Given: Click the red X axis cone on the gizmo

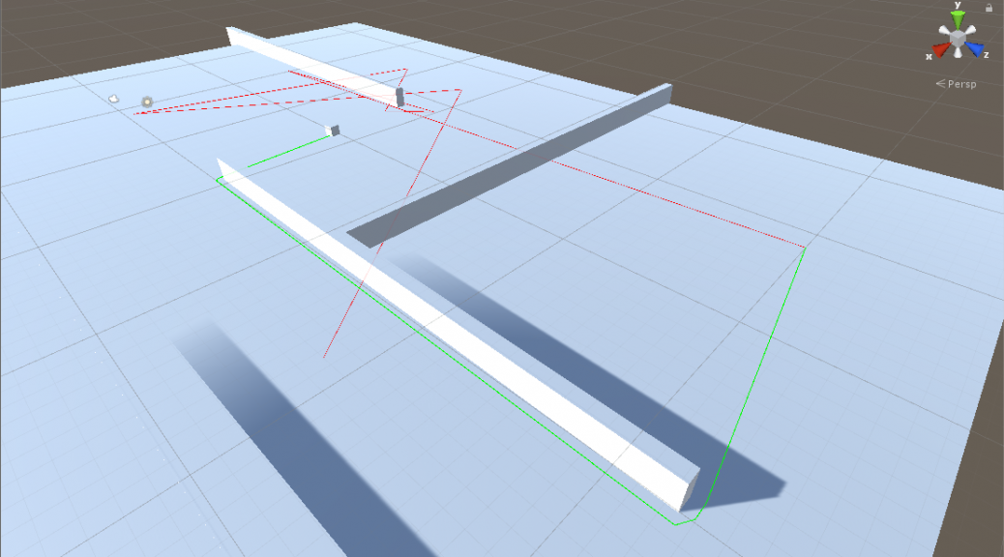Looking at the screenshot, I should click(941, 50).
